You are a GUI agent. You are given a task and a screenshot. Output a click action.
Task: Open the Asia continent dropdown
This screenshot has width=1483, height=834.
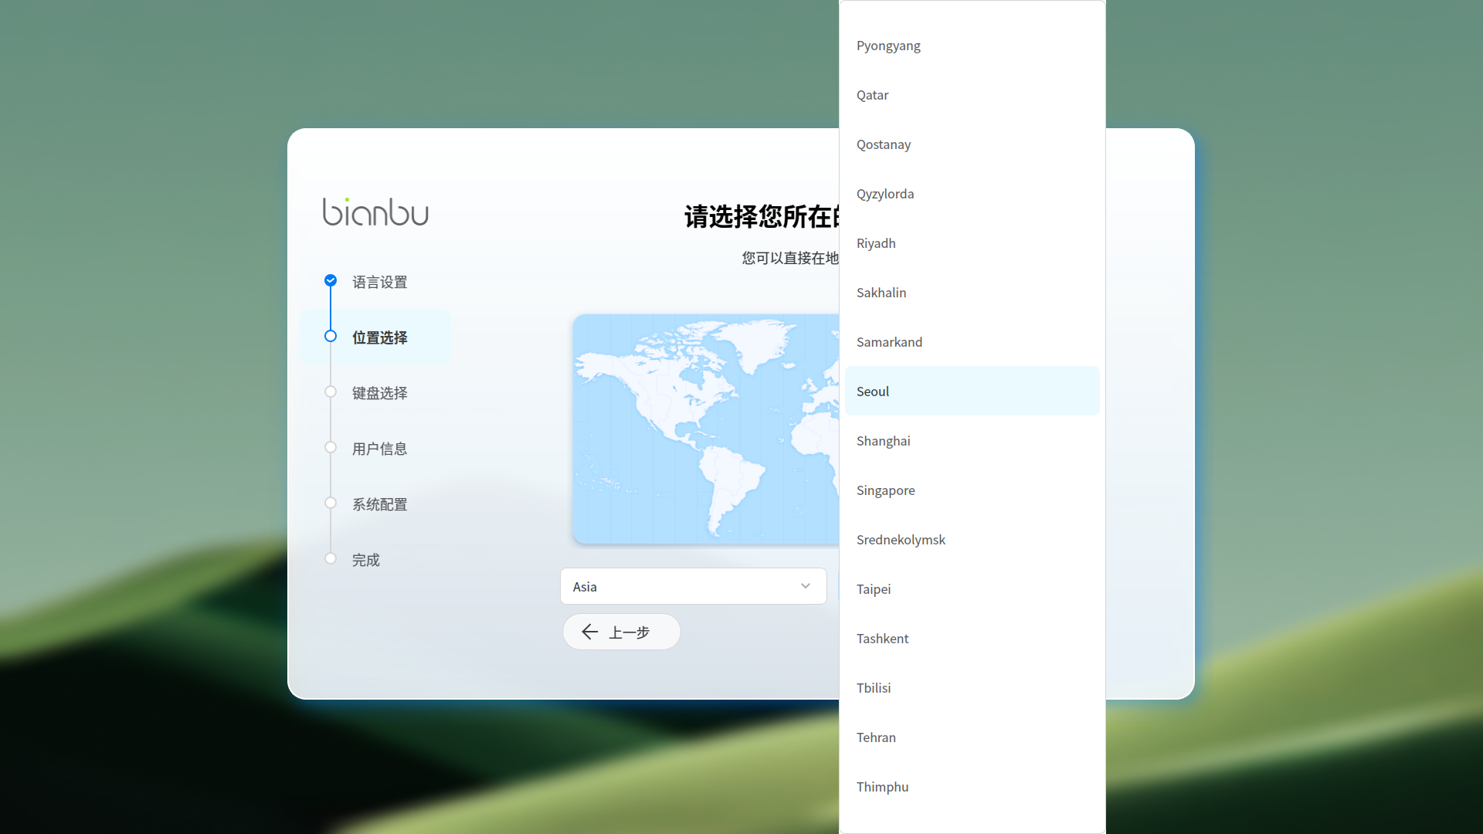click(693, 586)
